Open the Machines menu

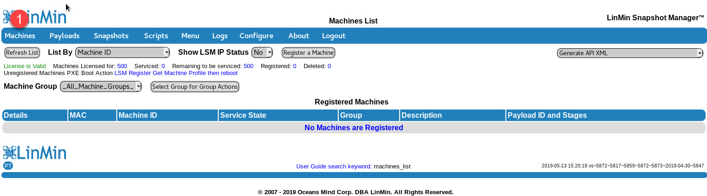(20, 35)
